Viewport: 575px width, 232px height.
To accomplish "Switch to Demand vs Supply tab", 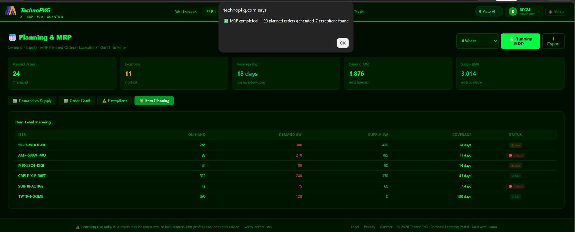I will pos(32,101).
